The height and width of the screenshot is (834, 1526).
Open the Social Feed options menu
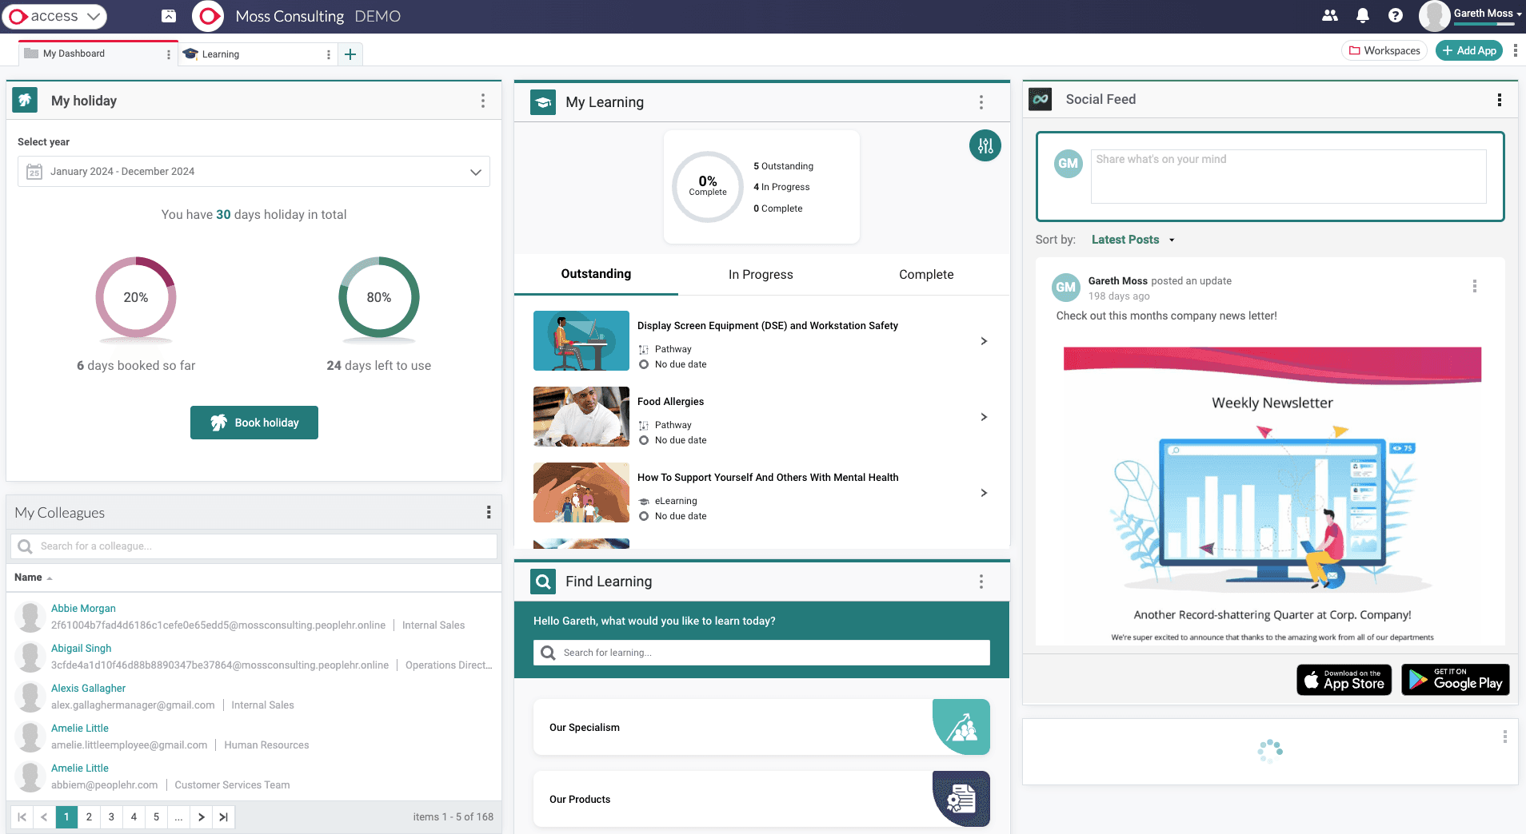coord(1500,100)
